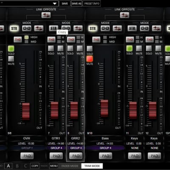Mute Keys channel 11

139,48
